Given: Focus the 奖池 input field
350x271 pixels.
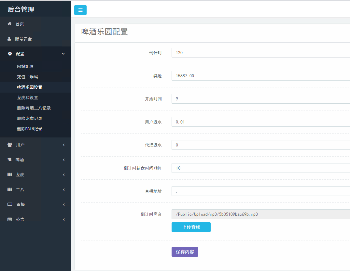Looking at the screenshot, I should (x=260, y=76).
